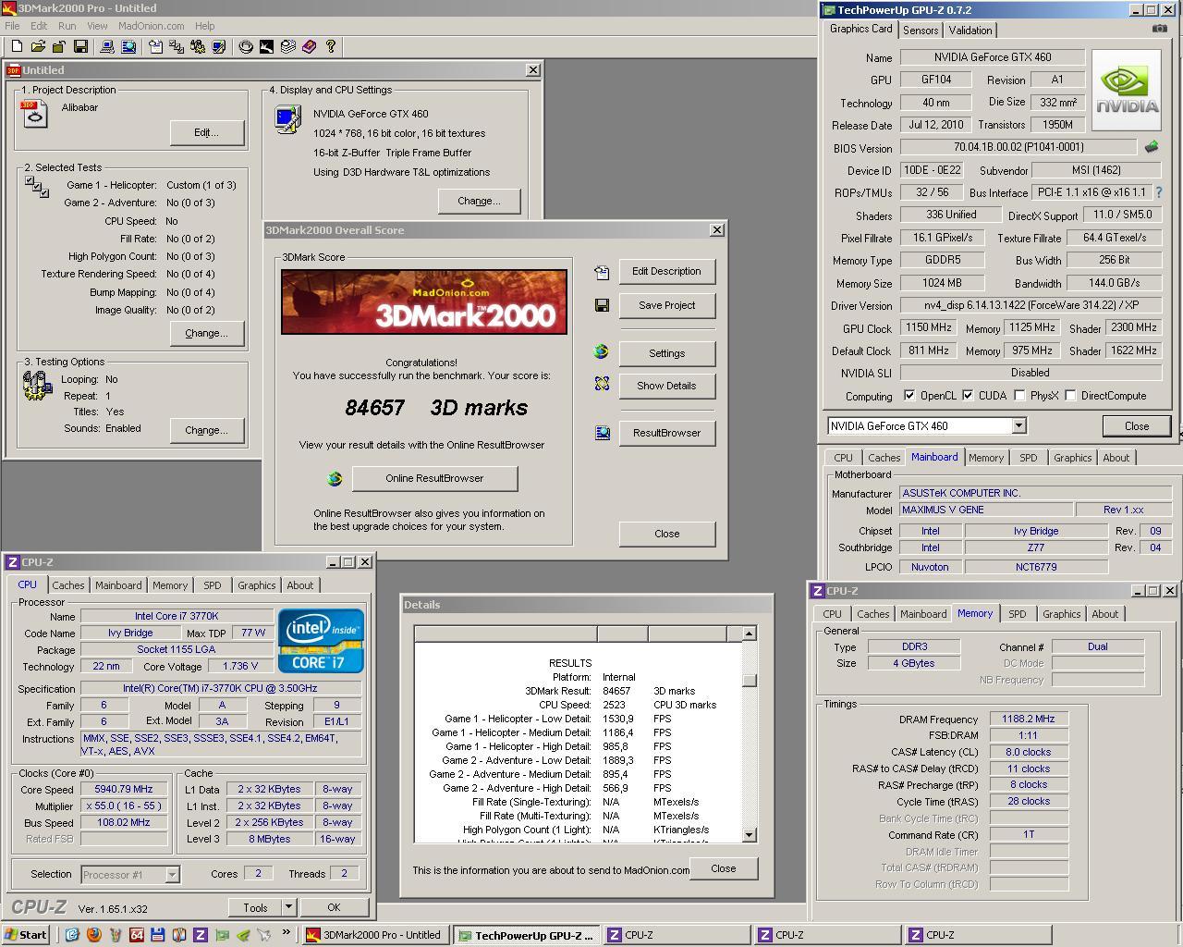This screenshot has height=947, width=1183.
Task: Open the ResultBrowser magnifier toolbar icon
Action: 128,46
